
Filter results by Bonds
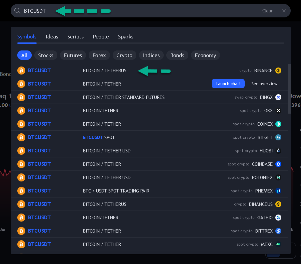click(177, 55)
